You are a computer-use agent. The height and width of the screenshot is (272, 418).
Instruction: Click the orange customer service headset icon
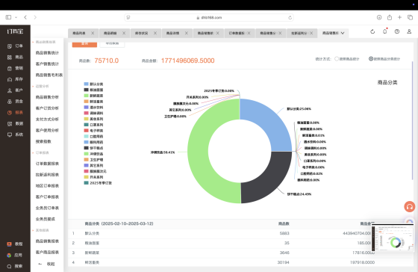pyautogui.click(x=410, y=206)
